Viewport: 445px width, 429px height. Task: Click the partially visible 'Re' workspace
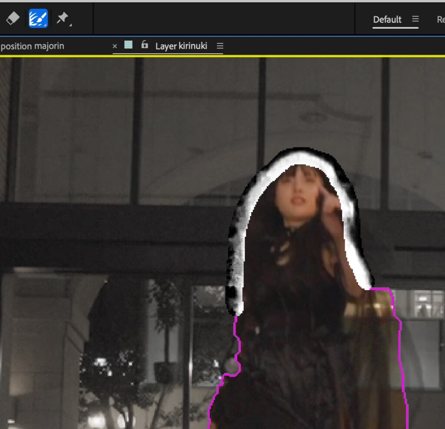440,20
